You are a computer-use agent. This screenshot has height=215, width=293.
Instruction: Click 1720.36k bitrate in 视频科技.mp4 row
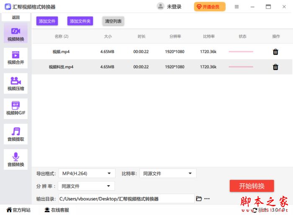point(208,67)
